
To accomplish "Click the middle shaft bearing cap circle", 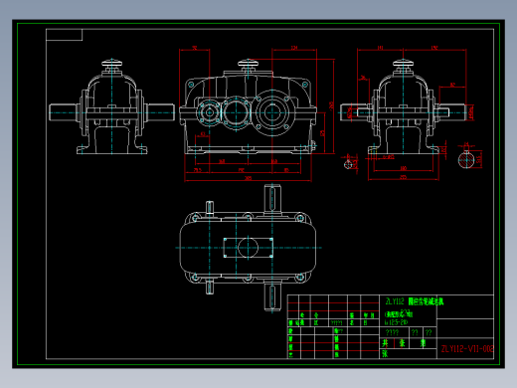I will tap(236, 112).
